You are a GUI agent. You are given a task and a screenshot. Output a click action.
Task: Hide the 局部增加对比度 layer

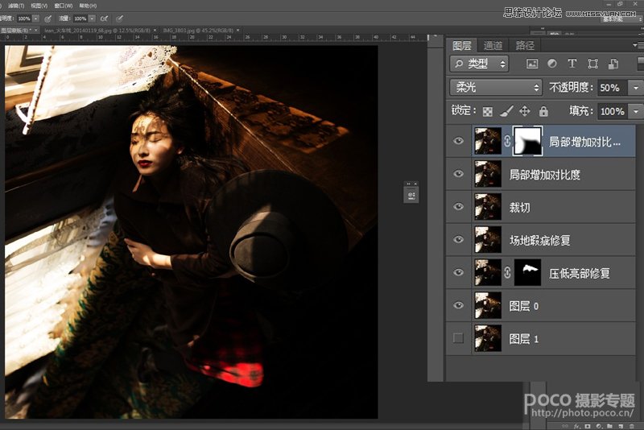(x=458, y=174)
